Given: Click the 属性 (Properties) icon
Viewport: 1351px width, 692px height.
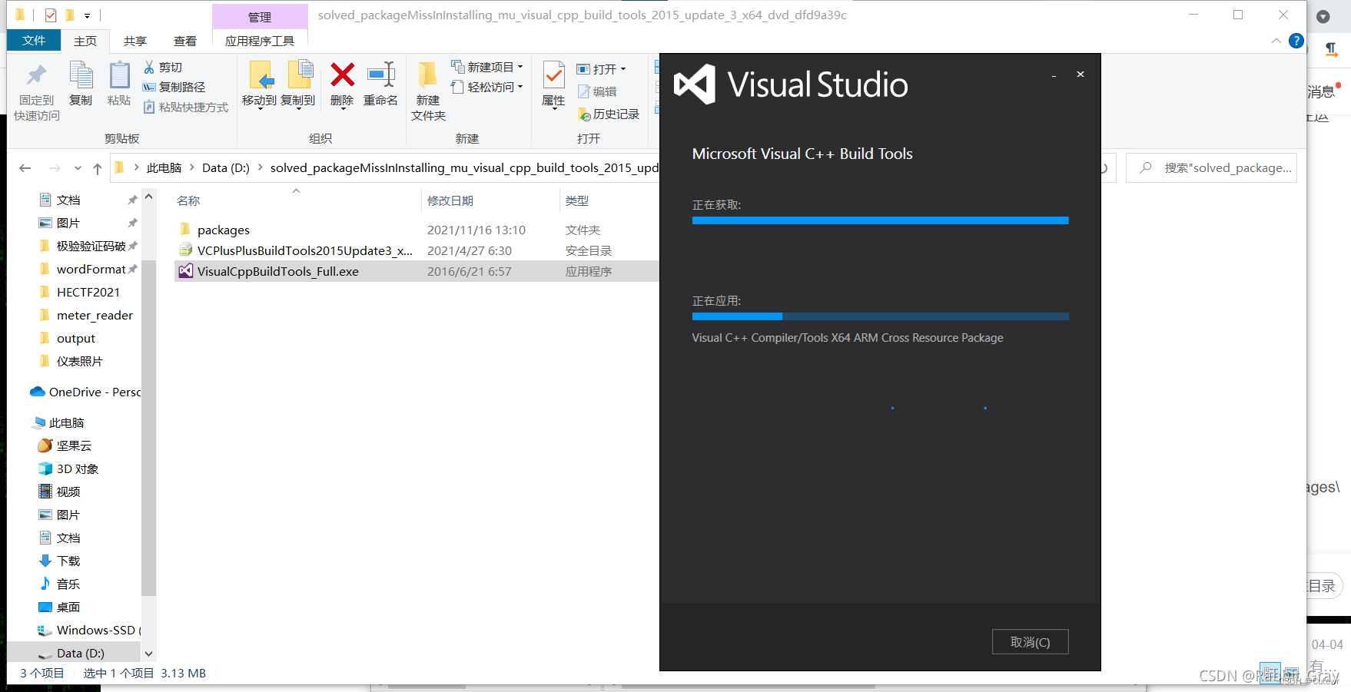Looking at the screenshot, I should (553, 85).
